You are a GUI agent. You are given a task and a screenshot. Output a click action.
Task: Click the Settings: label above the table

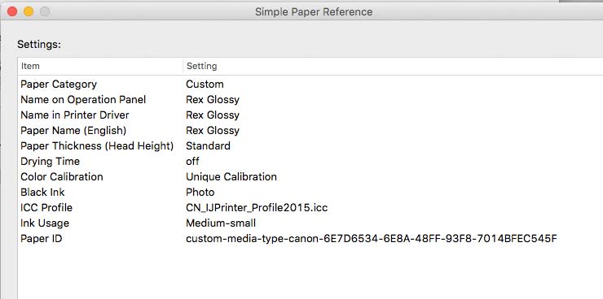pos(39,45)
